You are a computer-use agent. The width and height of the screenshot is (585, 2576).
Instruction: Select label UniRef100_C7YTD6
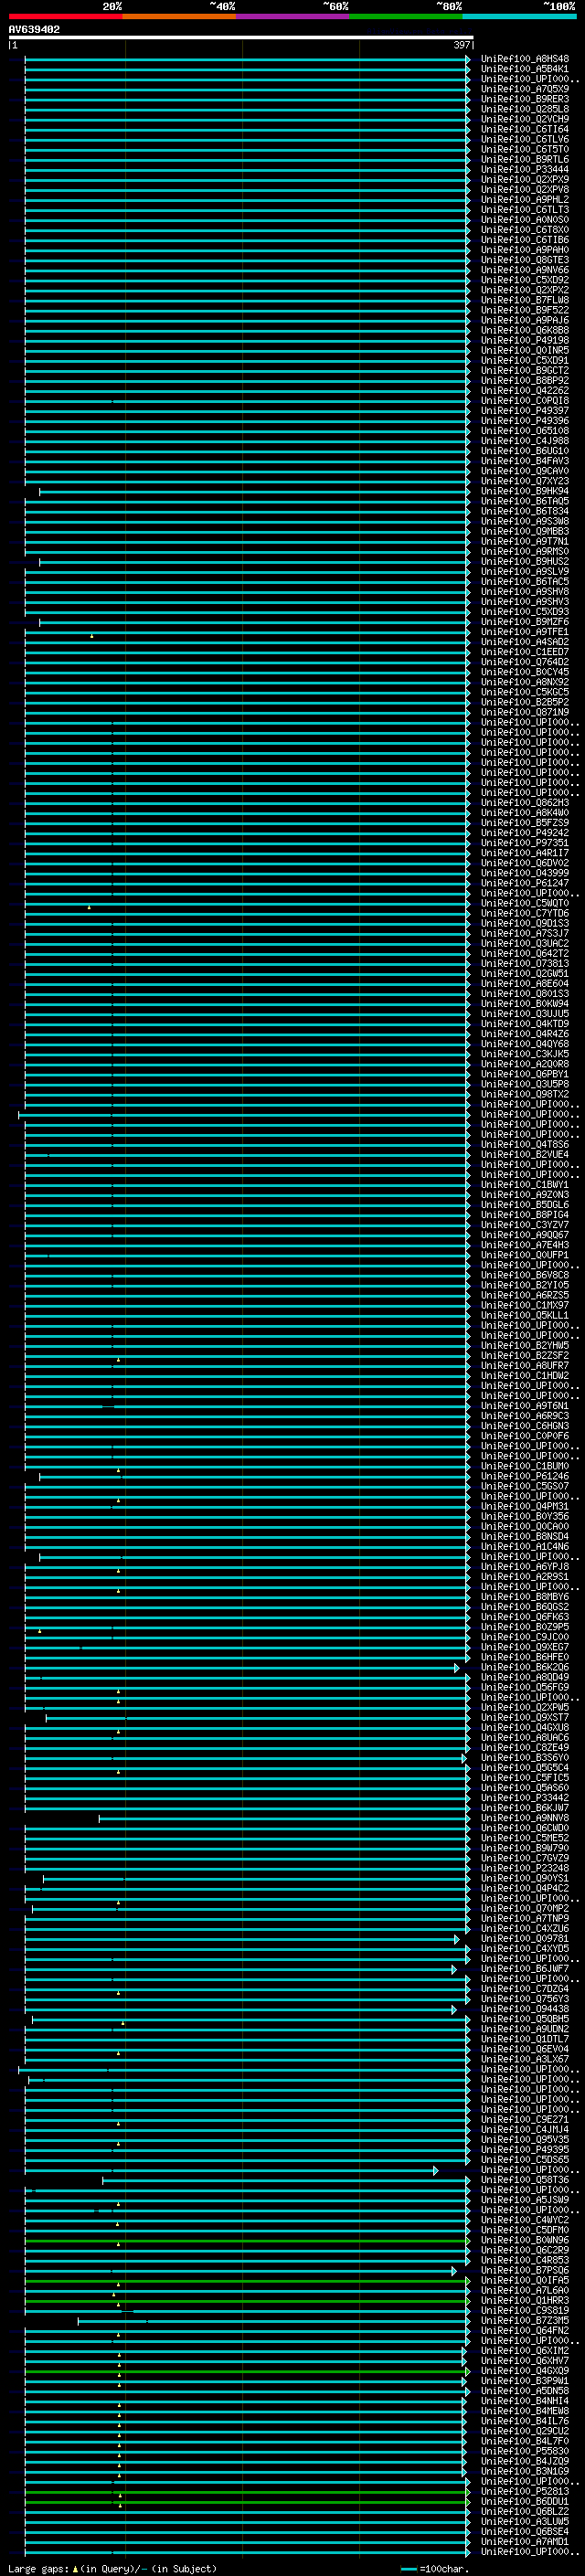coord(525,913)
